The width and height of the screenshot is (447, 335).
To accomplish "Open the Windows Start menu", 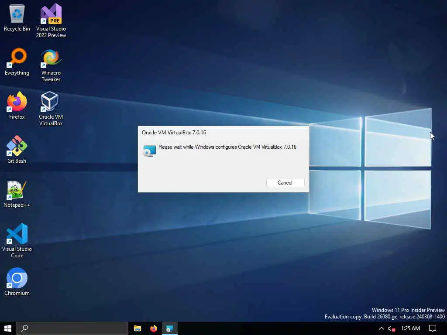I will click(8, 328).
